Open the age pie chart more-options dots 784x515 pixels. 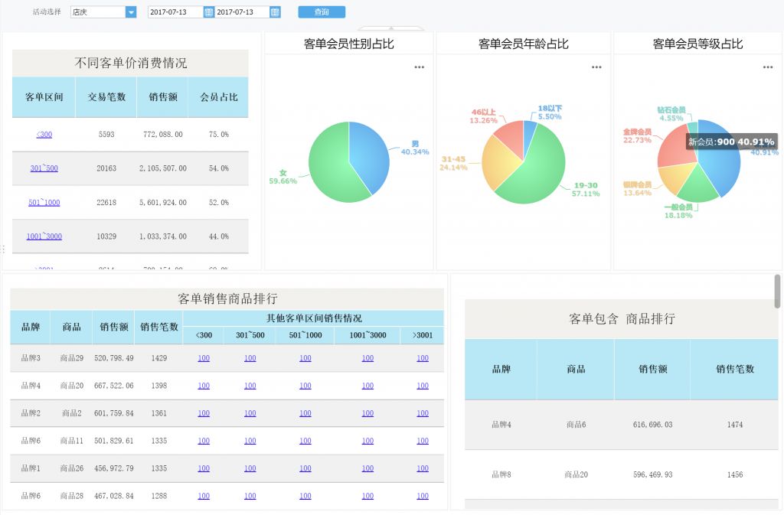[596, 67]
